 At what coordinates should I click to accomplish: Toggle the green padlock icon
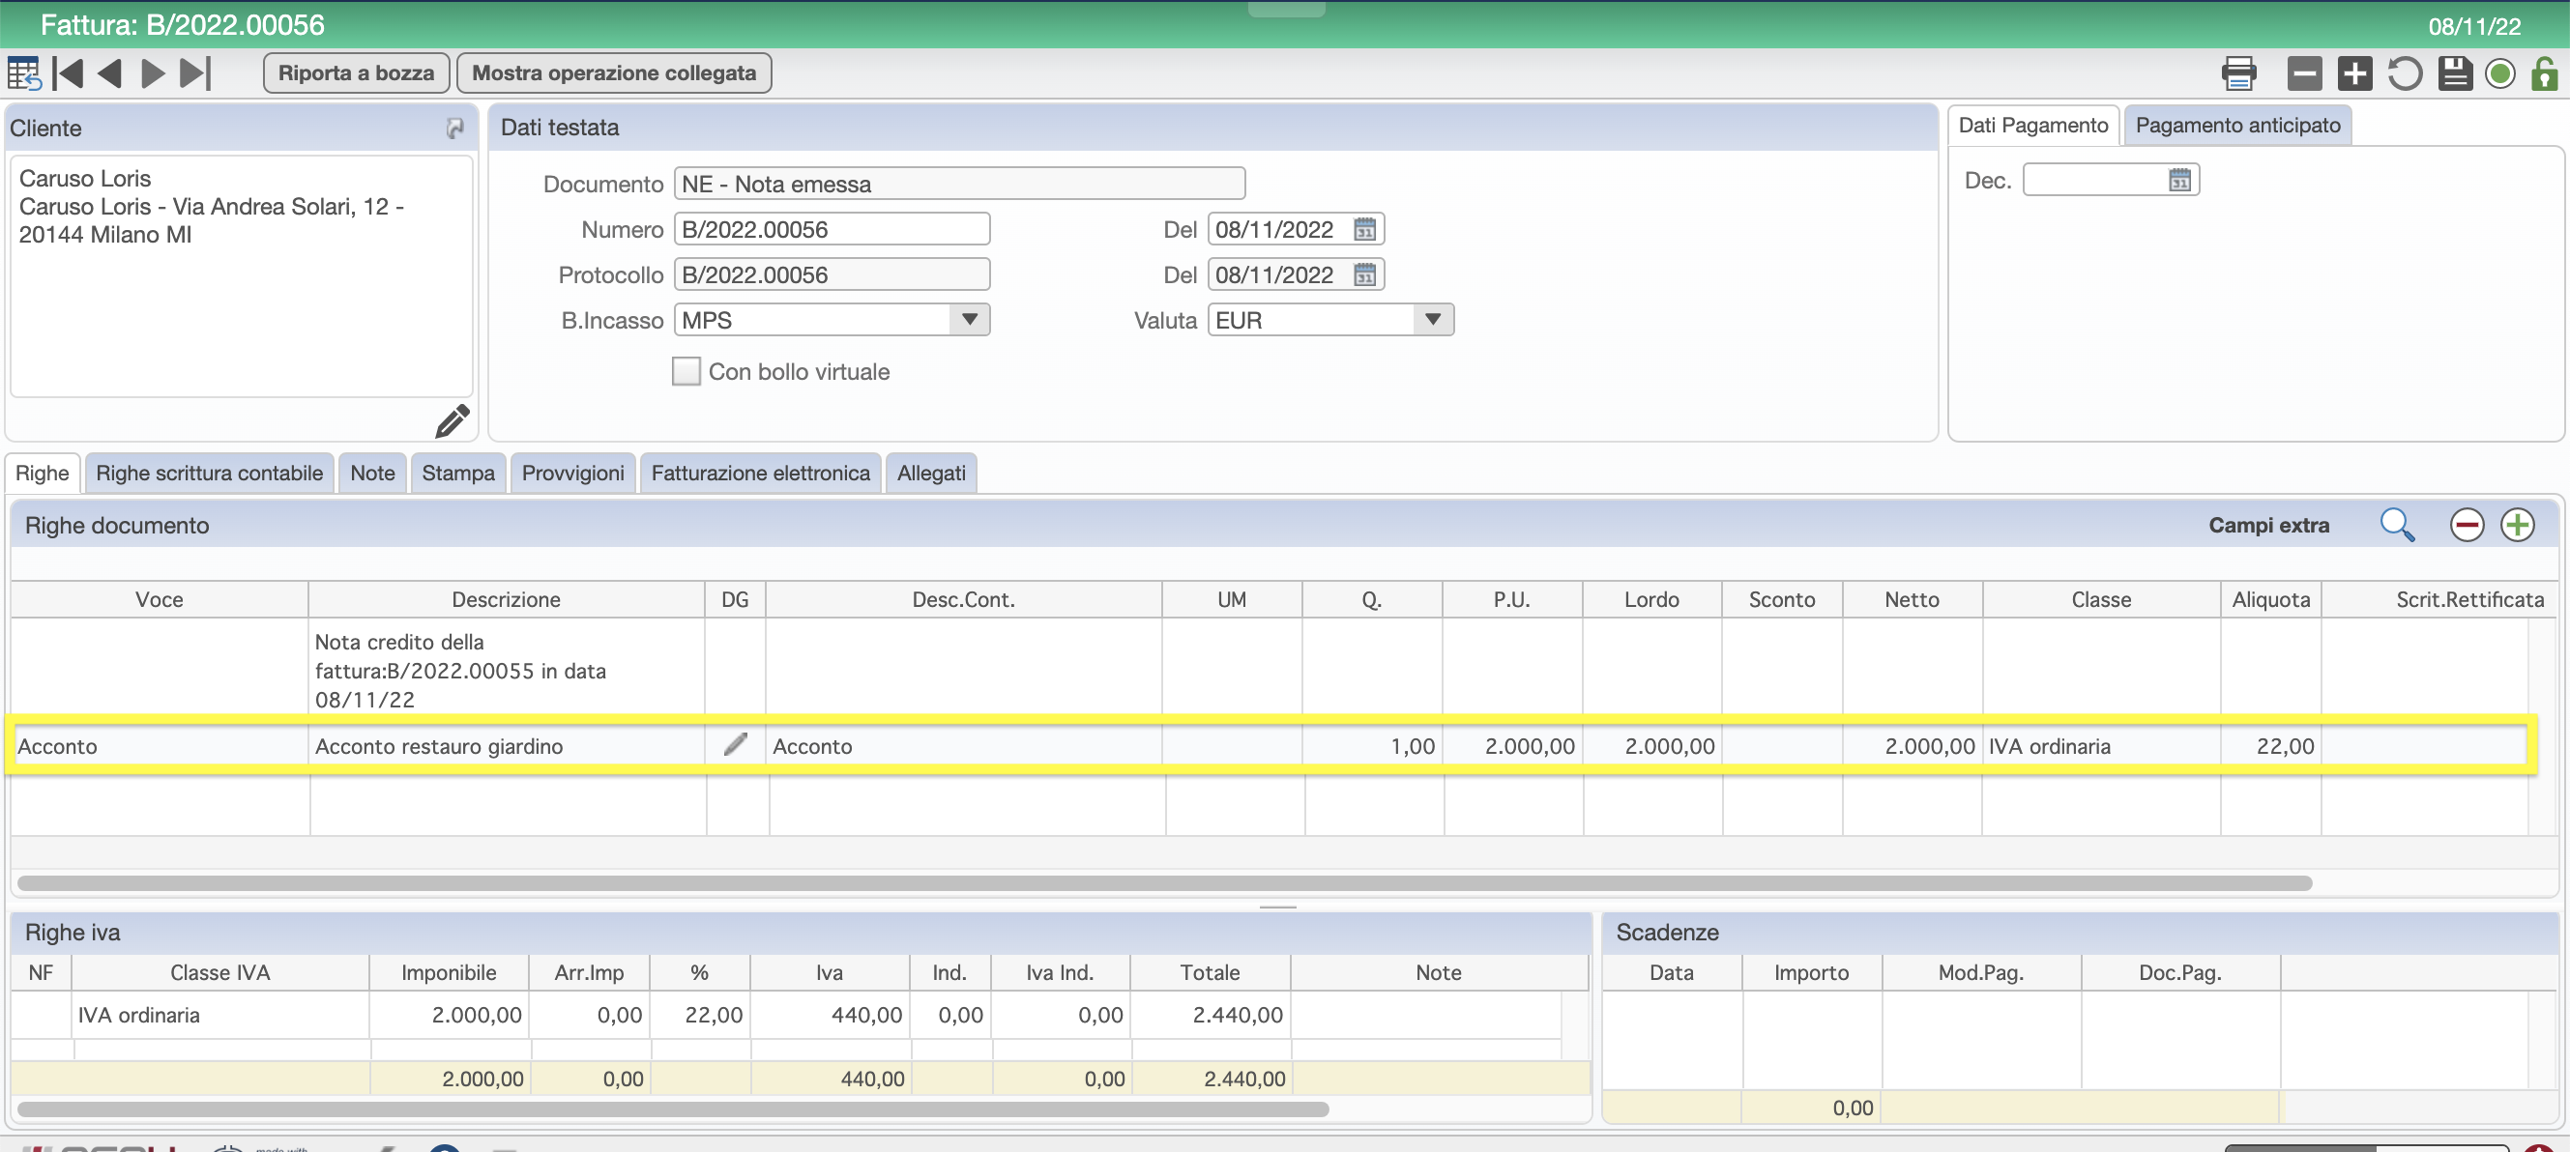(2544, 72)
